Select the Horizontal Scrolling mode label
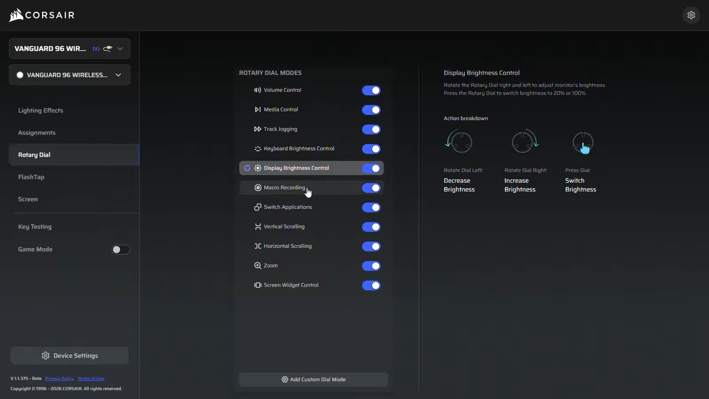 click(x=288, y=246)
